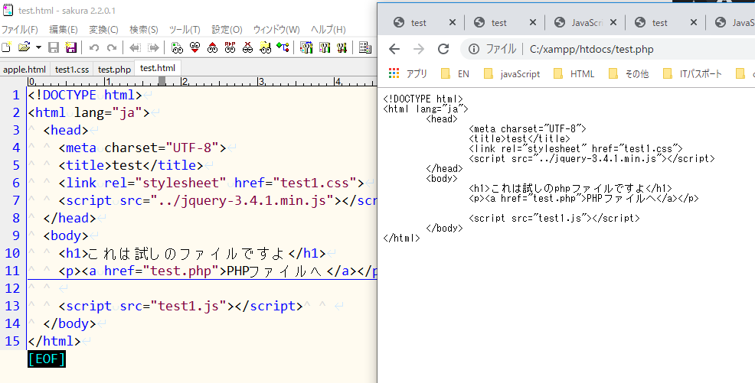Click "test1.js" script line in sakura
The width and height of the screenshot is (755, 383).
pos(181,306)
